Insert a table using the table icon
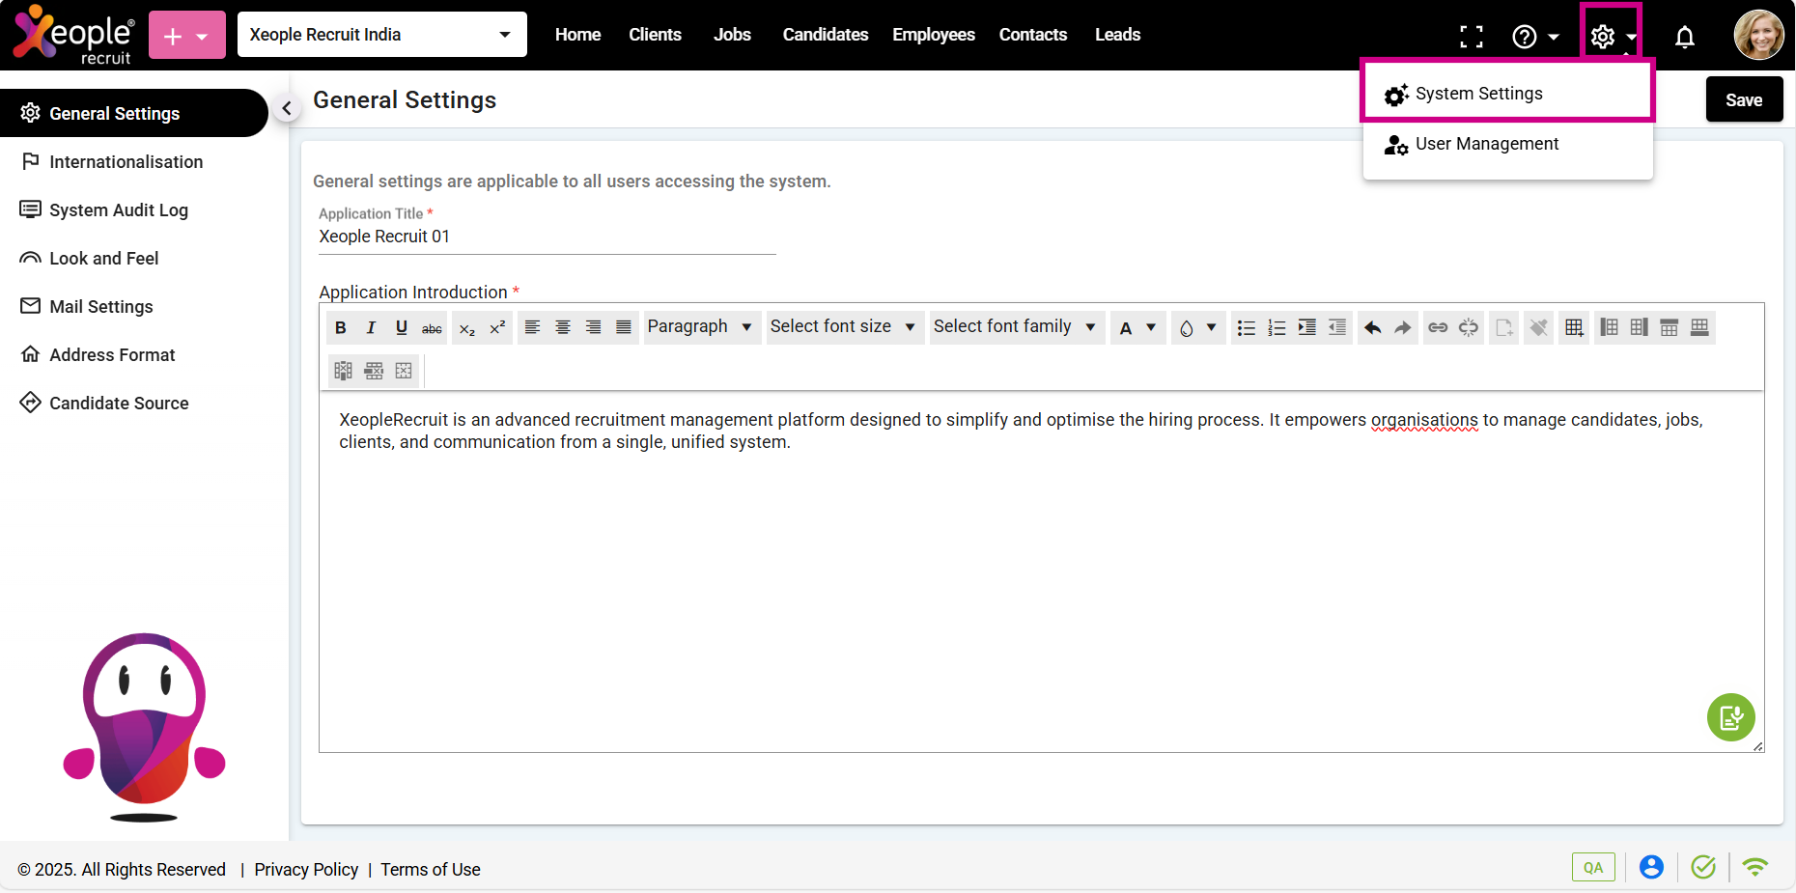1796x893 pixels. click(1574, 327)
